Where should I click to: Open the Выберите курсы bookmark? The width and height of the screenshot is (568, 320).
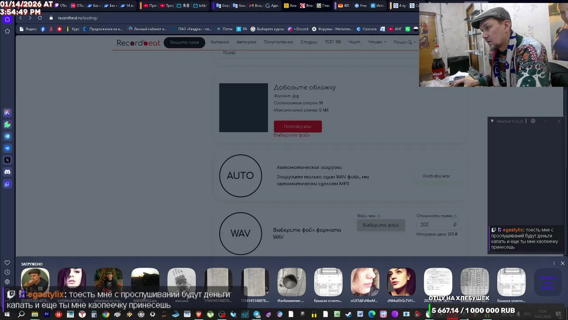[x=267, y=29]
